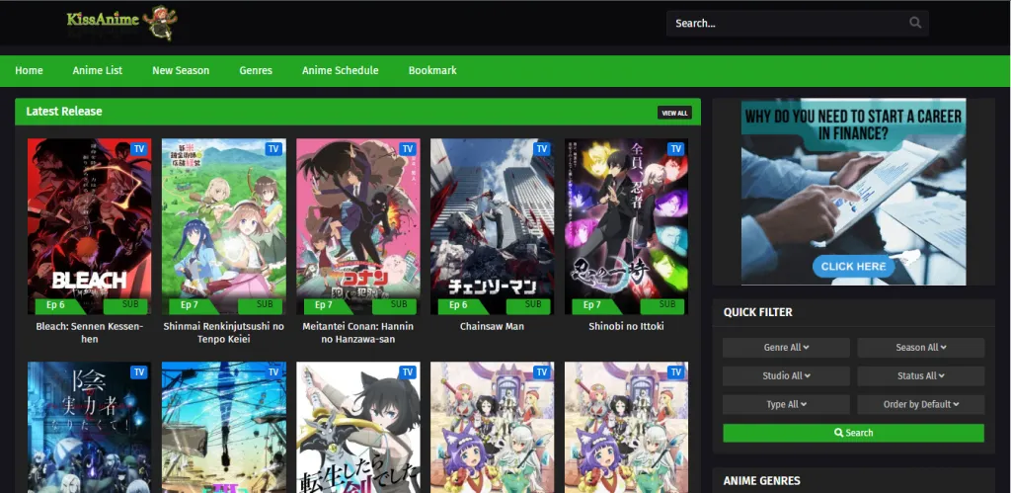The image size is (1011, 493).
Task: Open Bleach: Sennen Kessen-hen poster
Action: point(90,226)
